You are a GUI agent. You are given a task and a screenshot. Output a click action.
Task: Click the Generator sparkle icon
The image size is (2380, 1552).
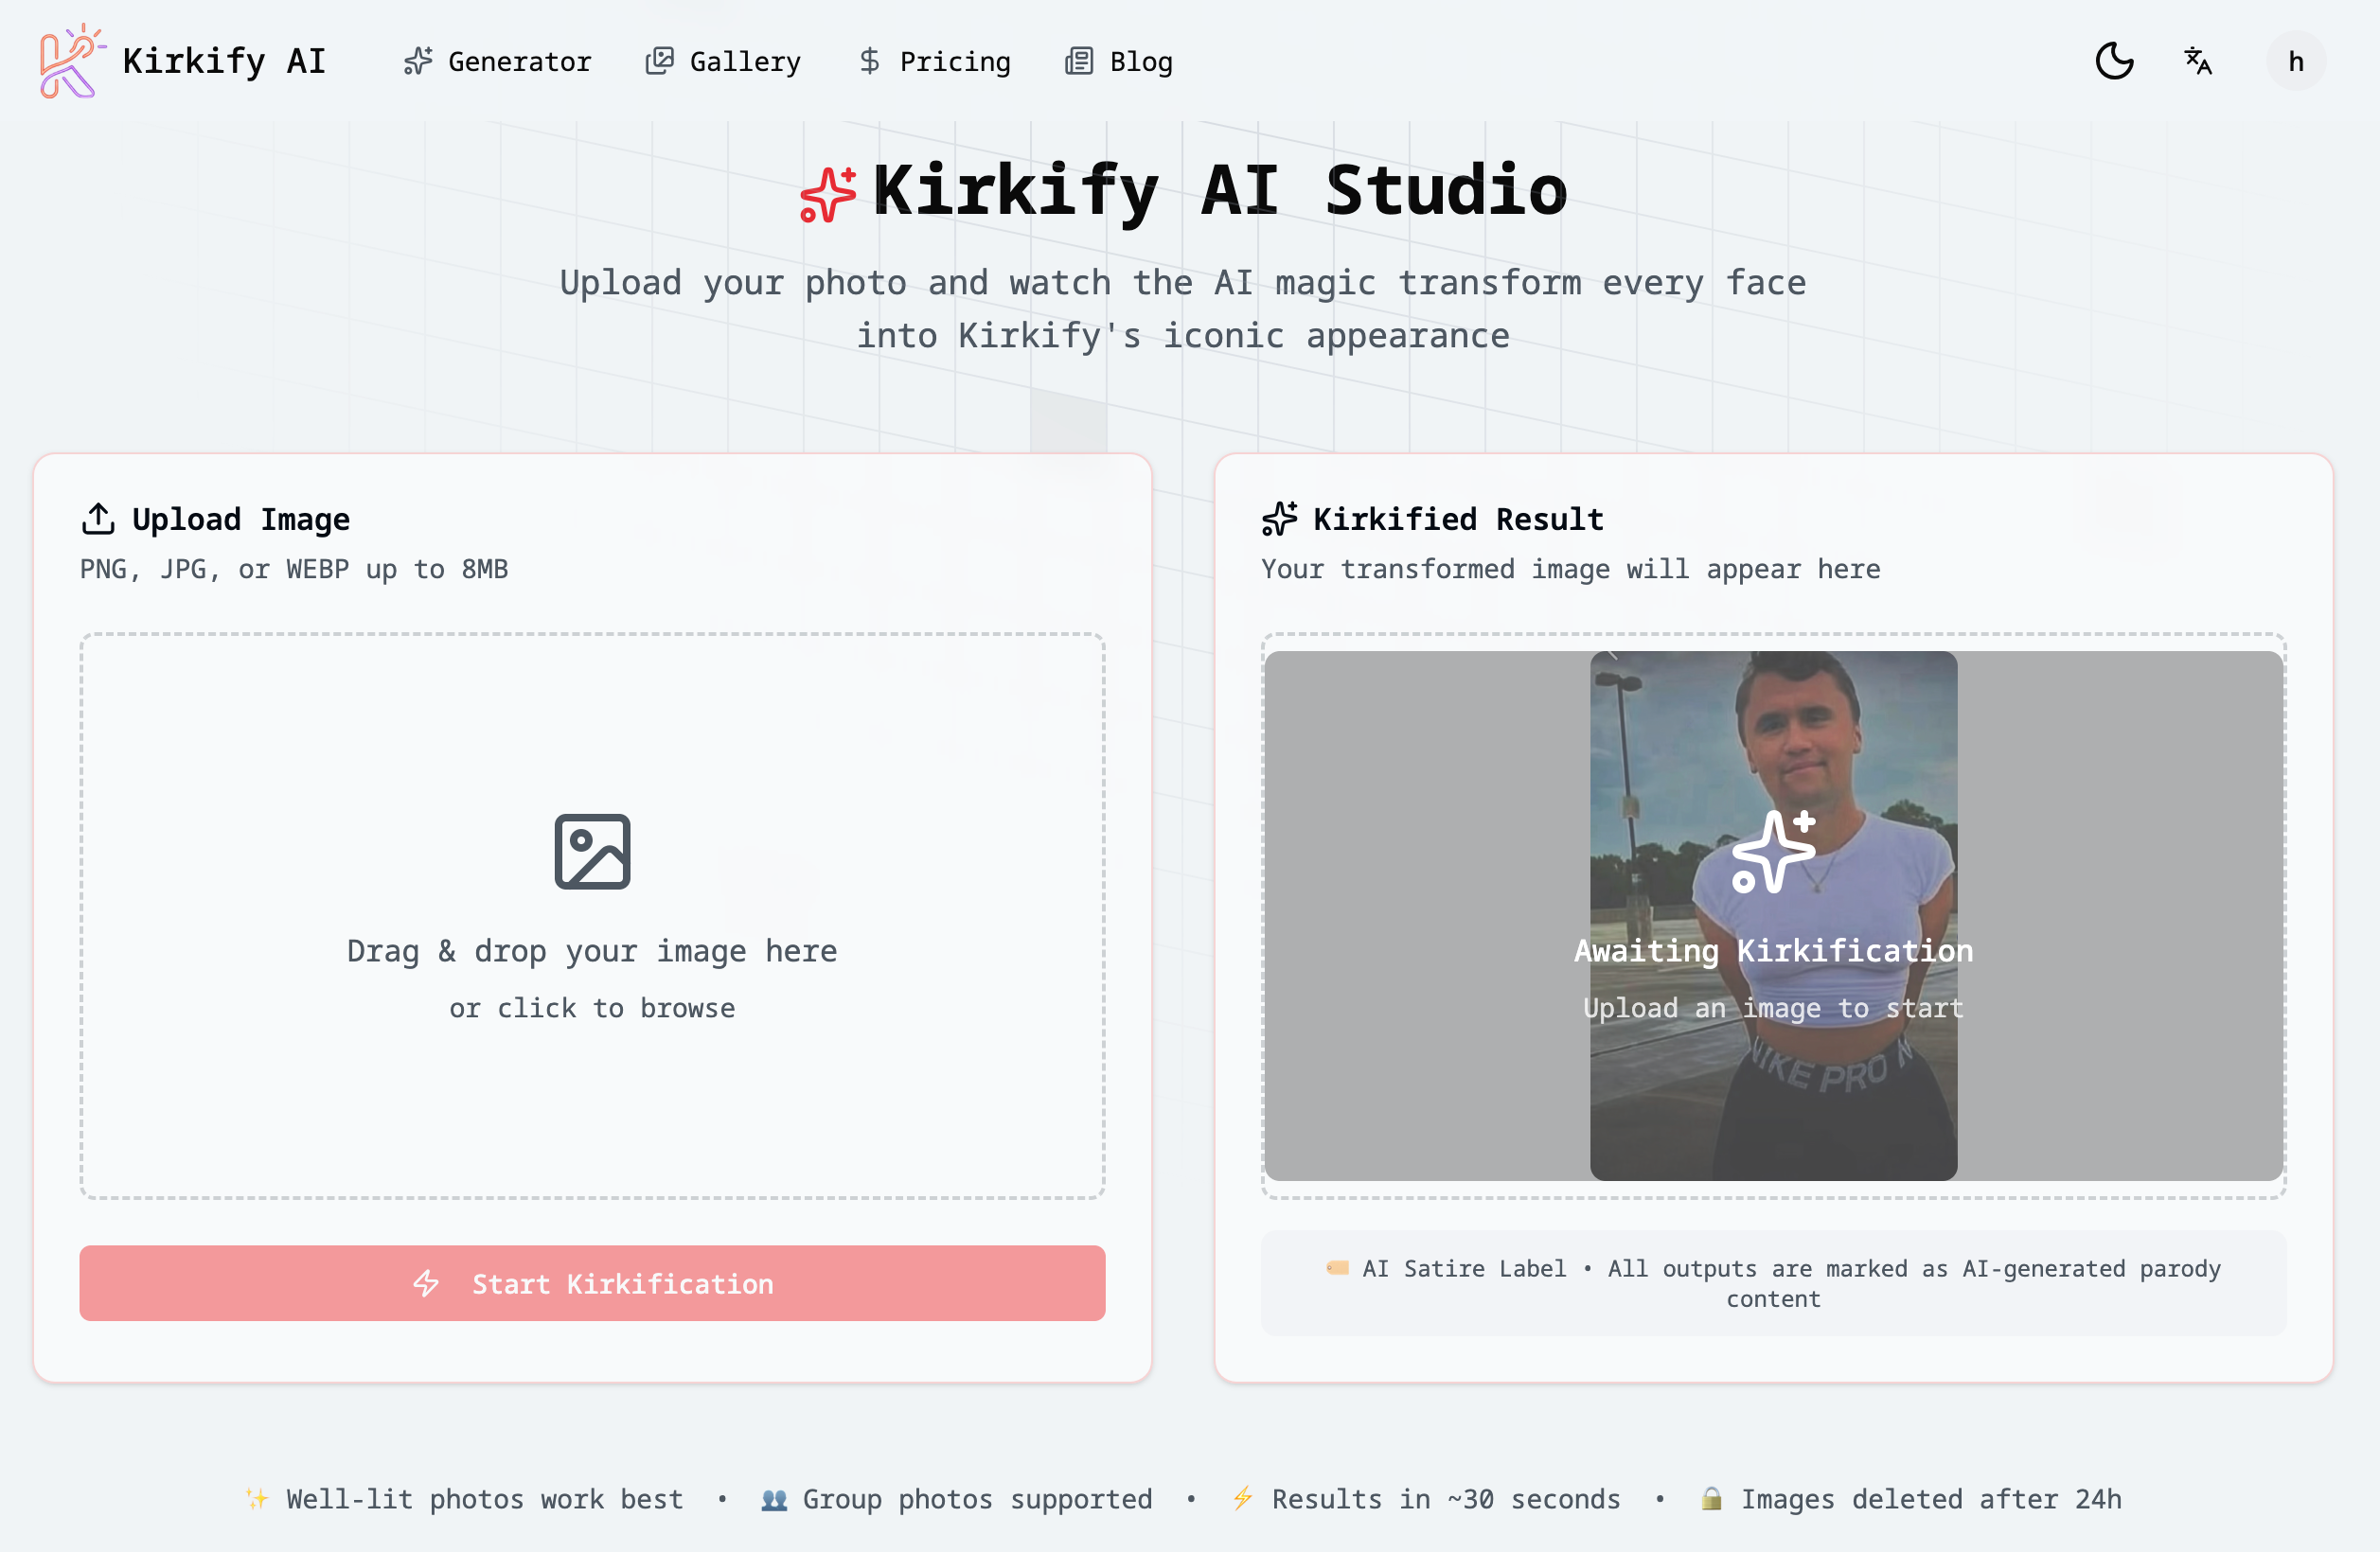(418, 62)
